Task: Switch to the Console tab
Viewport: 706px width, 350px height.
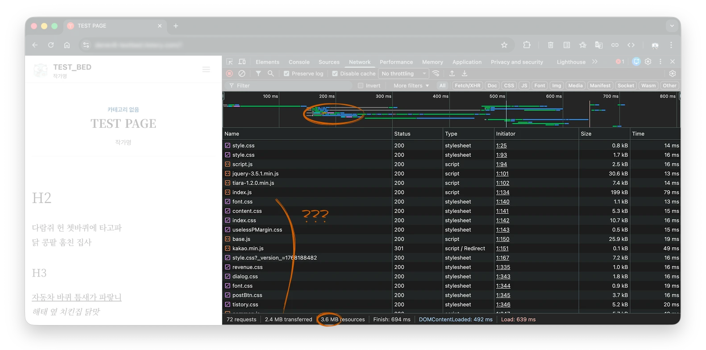Action: [x=299, y=62]
